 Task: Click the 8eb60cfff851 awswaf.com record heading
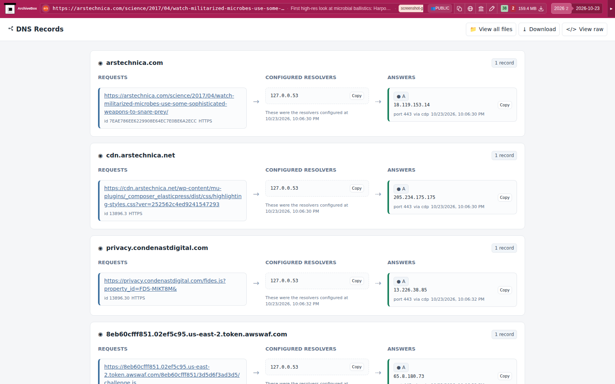pyautogui.click(x=196, y=334)
